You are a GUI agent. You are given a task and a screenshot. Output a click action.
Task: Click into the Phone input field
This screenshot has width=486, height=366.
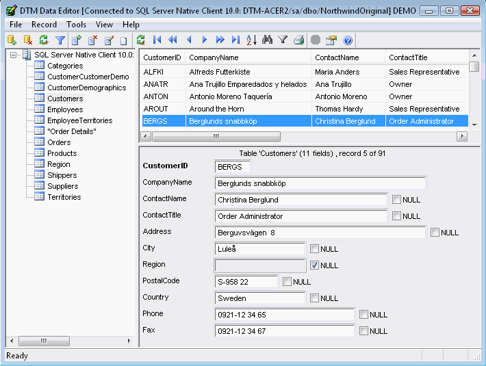285,315
